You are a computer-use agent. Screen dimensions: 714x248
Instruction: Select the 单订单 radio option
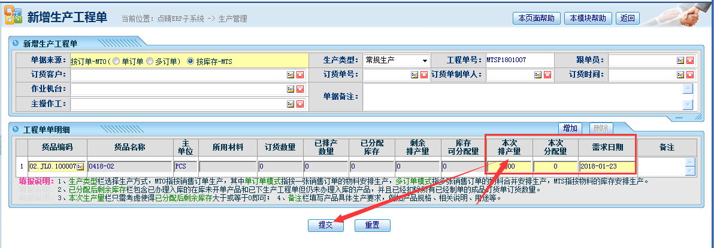click(x=116, y=61)
